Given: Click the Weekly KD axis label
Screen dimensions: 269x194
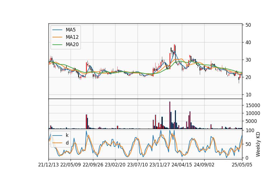Looking at the screenshot, I should click(258, 144).
